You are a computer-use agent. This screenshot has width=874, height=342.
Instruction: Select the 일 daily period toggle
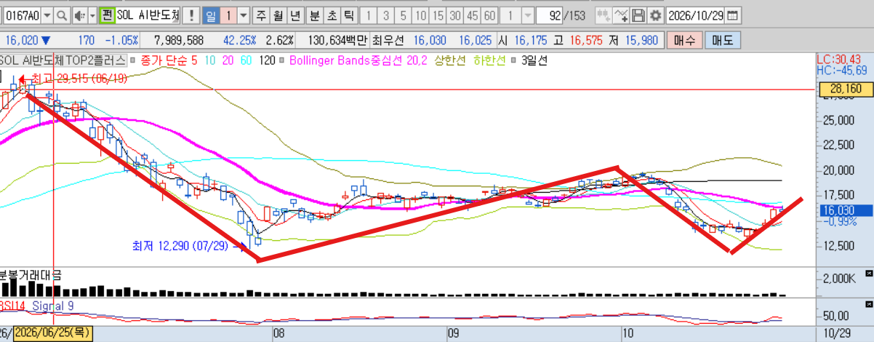point(211,15)
